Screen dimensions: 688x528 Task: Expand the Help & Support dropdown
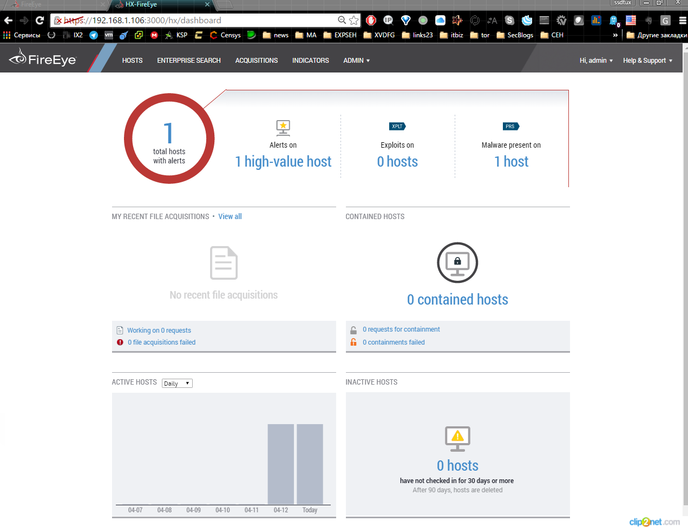[x=645, y=61]
